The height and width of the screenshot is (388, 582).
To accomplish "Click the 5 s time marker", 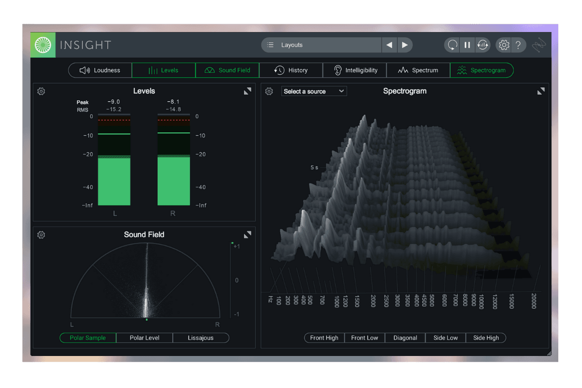I will (314, 168).
